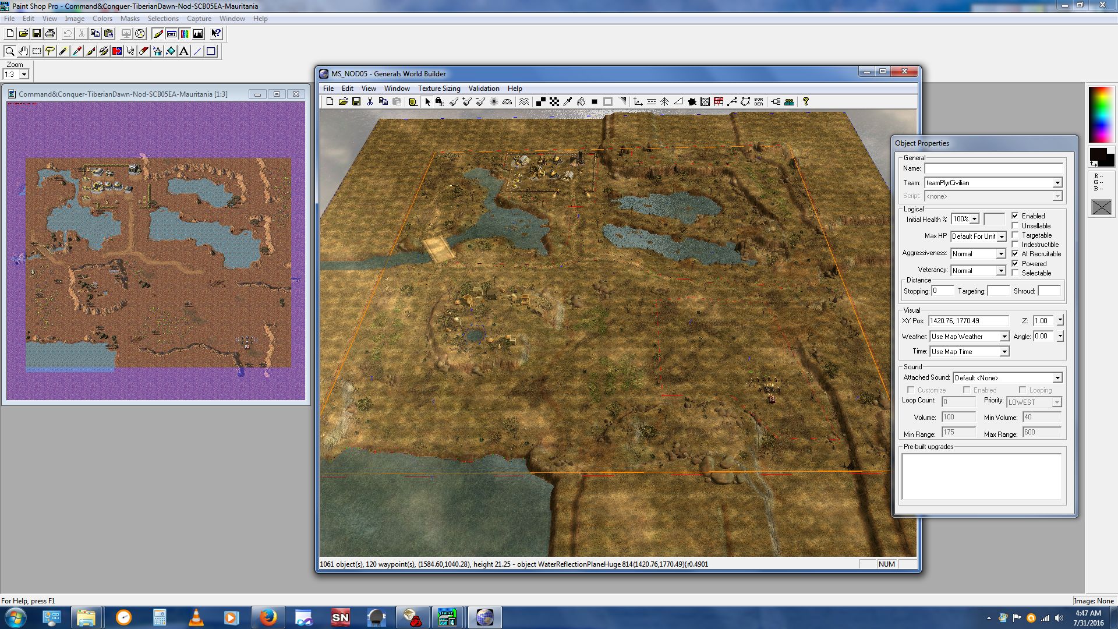The image size is (1118, 629).
Task: Pick the Lasso freehand tool
Action: tap(50, 51)
